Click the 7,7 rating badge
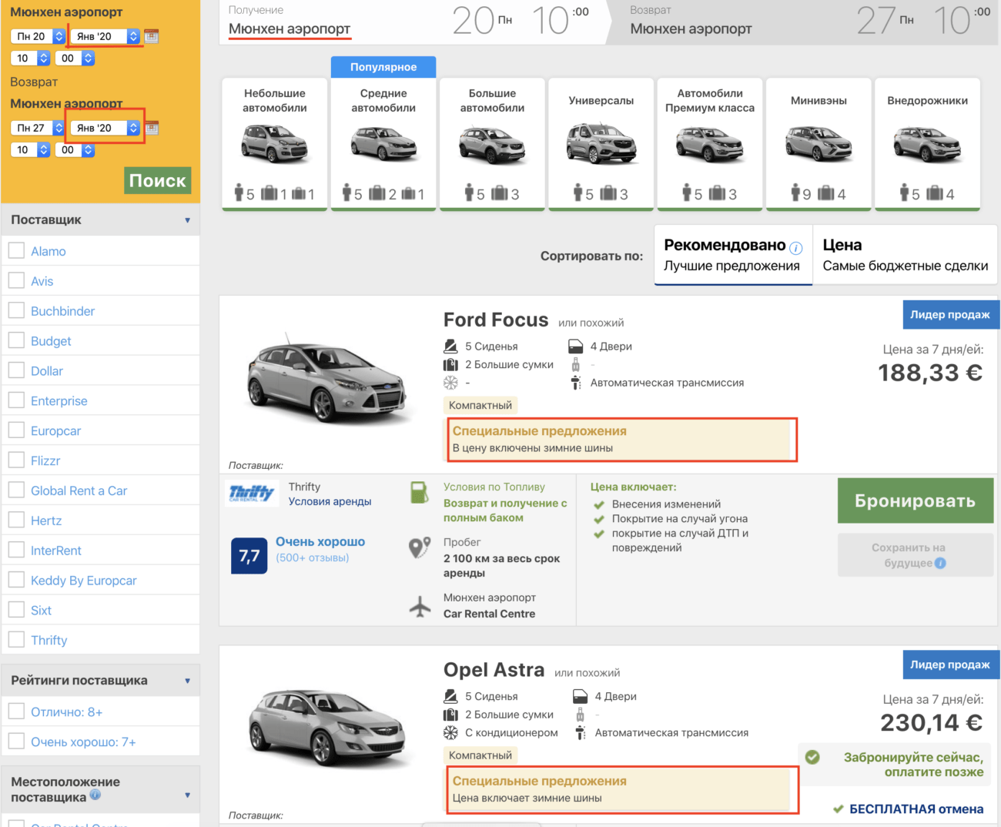The height and width of the screenshot is (827, 1001). click(249, 555)
